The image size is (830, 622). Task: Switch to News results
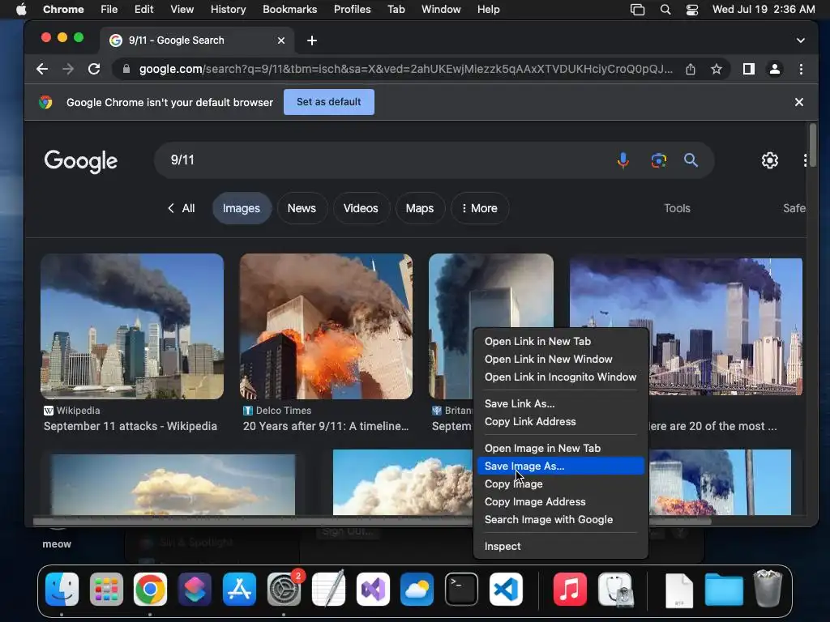pyautogui.click(x=302, y=208)
